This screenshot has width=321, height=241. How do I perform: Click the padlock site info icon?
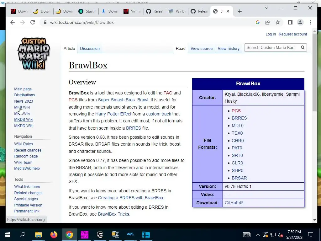45,22
